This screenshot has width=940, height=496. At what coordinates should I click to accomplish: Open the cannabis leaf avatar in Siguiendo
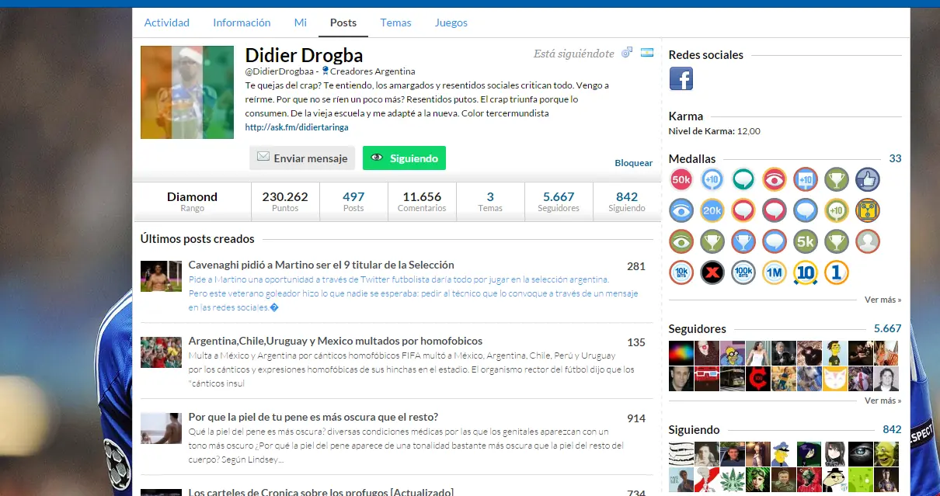[733, 480]
